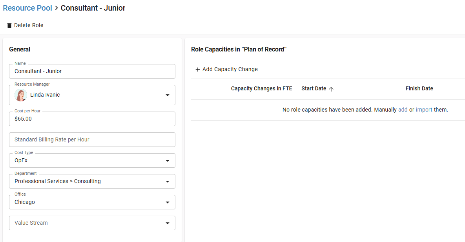Viewport: 465px width, 242px height.
Task: Click the Finish Date column header
Action: point(419,88)
